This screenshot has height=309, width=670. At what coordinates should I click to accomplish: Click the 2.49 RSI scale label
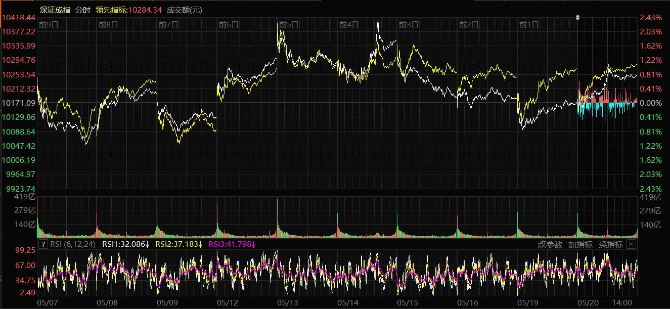tap(28, 292)
